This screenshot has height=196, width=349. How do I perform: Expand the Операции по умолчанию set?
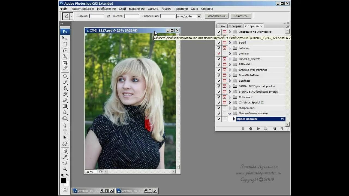(x=230, y=32)
